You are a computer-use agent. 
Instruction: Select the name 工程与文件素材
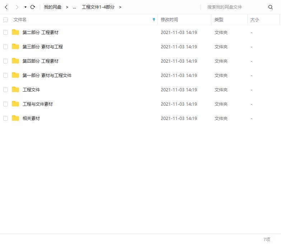[x=38, y=104]
